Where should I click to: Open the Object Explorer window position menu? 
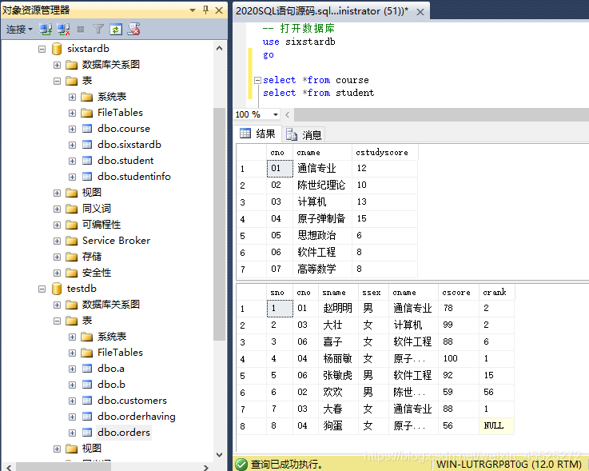click(x=193, y=10)
